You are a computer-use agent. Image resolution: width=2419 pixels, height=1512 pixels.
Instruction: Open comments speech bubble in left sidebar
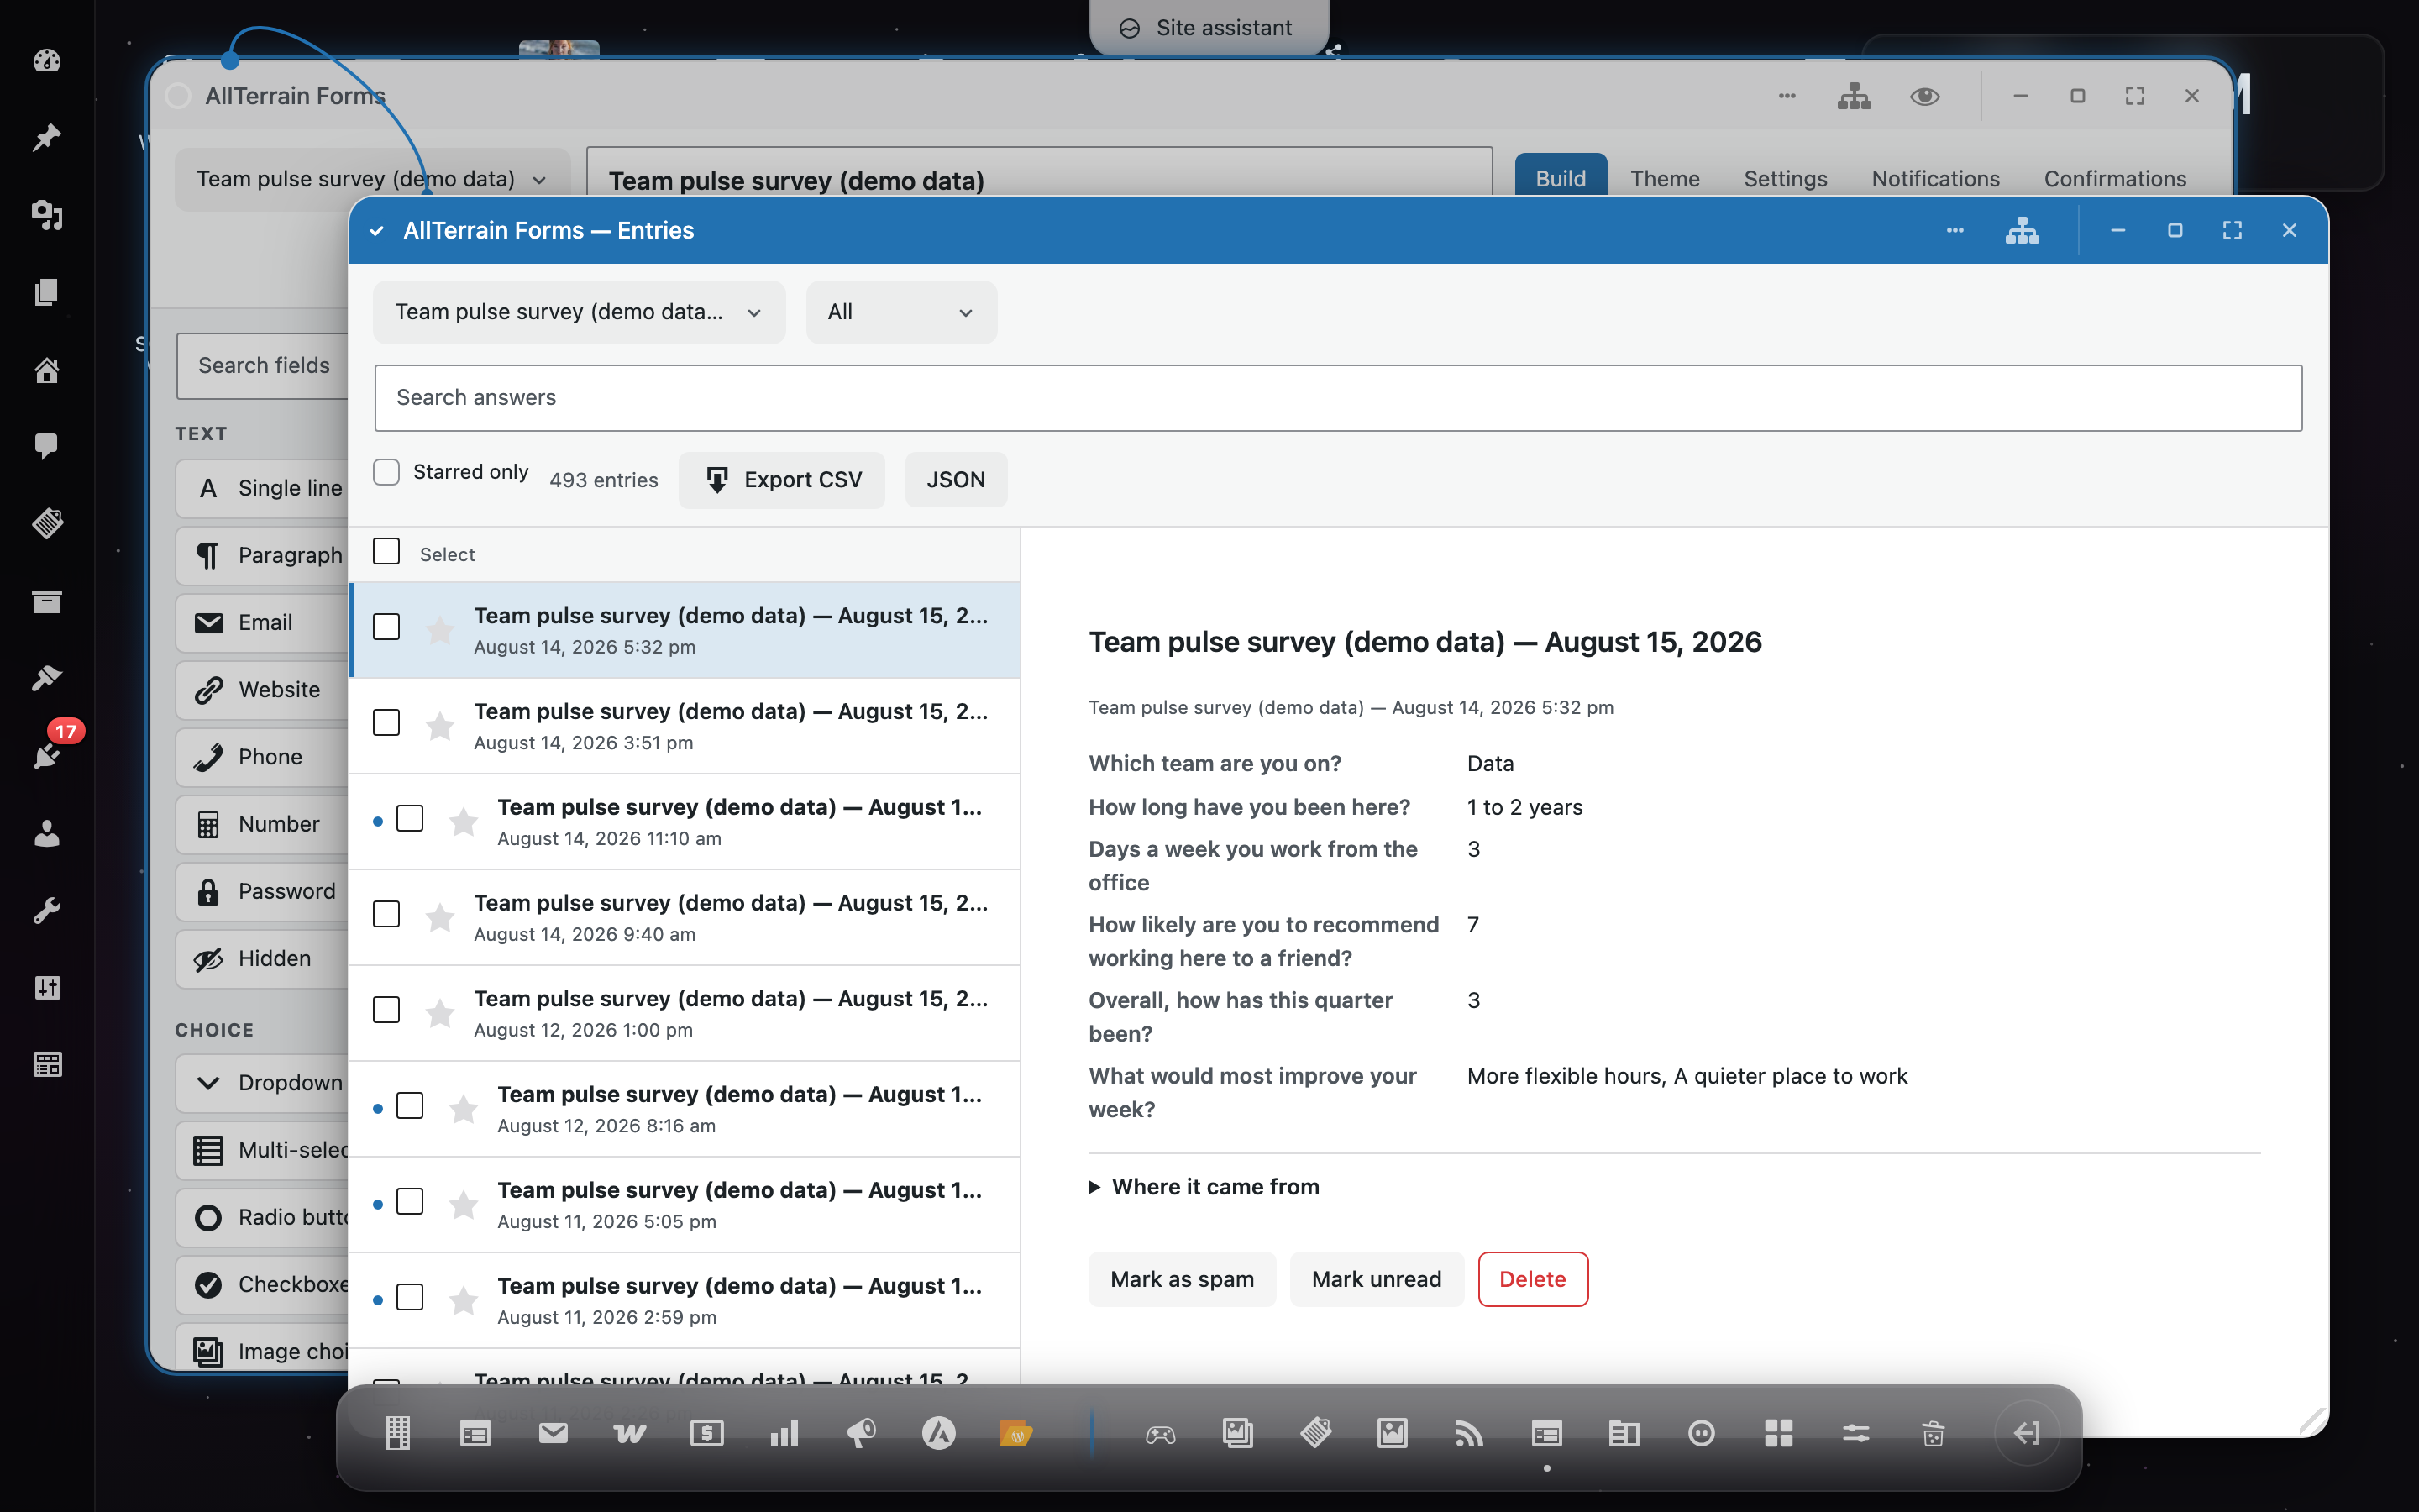pos(47,446)
